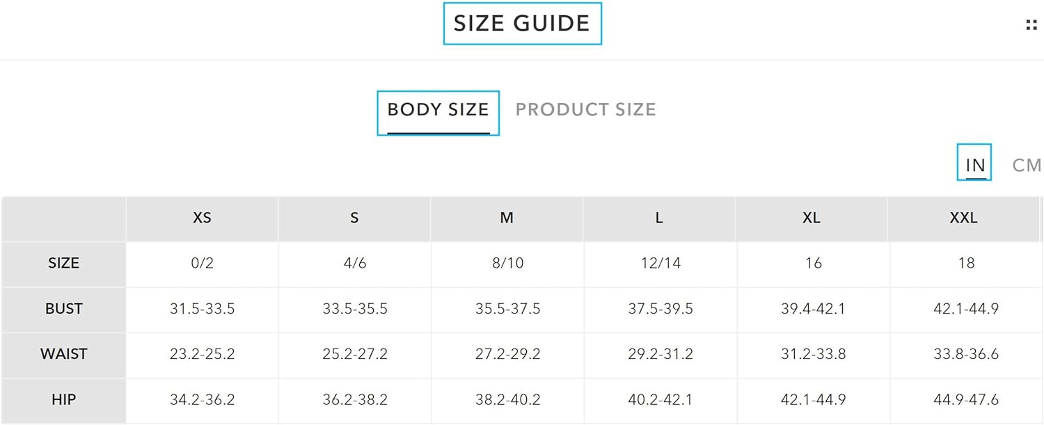Select the XS column header
Image resolution: width=1044 pixels, height=425 pixels.
point(202,218)
